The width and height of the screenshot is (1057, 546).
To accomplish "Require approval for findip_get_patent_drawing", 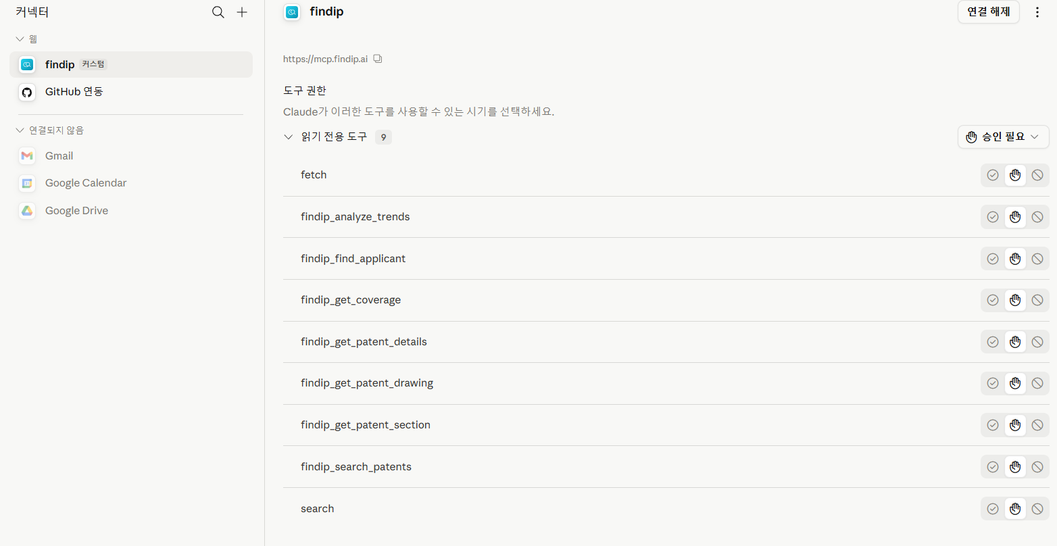I will pyautogui.click(x=1015, y=383).
